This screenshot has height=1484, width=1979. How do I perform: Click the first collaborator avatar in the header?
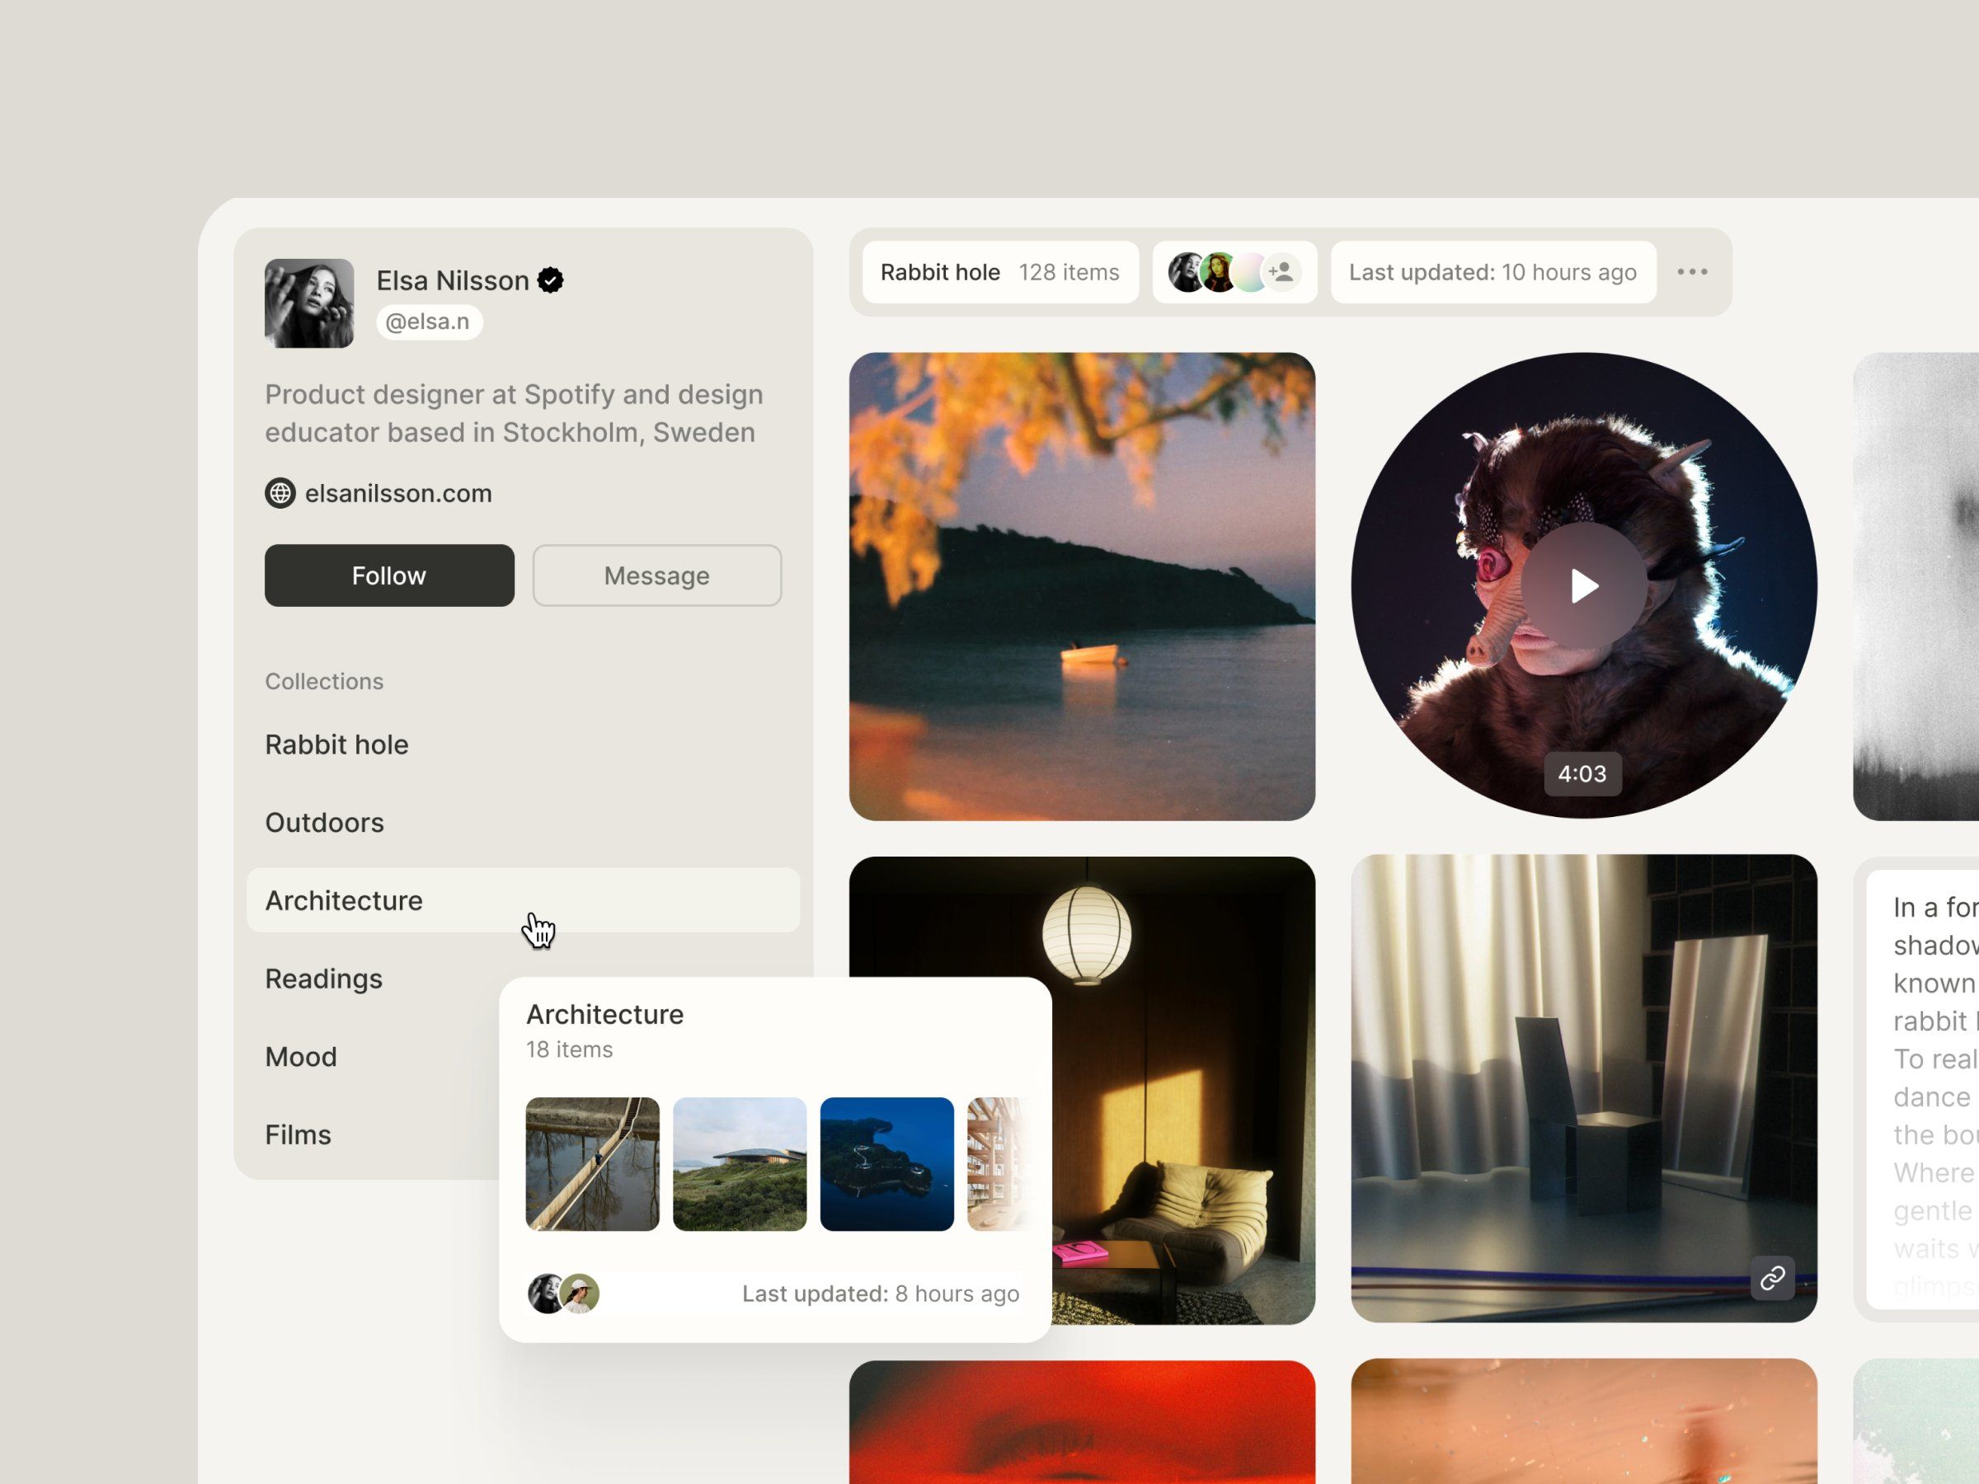tap(1187, 272)
